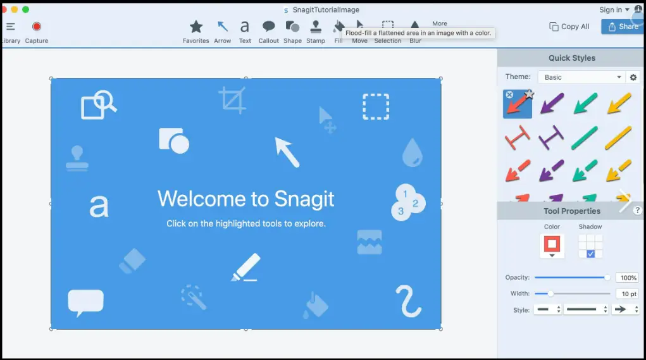This screenshot has width=646, height=360.
Task: Apply the red T-ended line style
Action: 518,137
